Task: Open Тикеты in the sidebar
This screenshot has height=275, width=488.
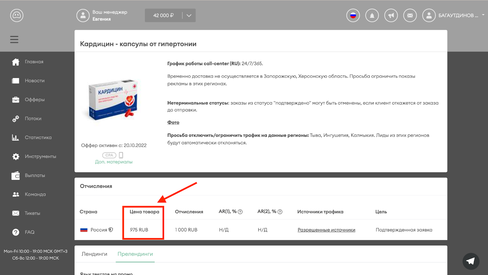Action: tap(33, 213)
